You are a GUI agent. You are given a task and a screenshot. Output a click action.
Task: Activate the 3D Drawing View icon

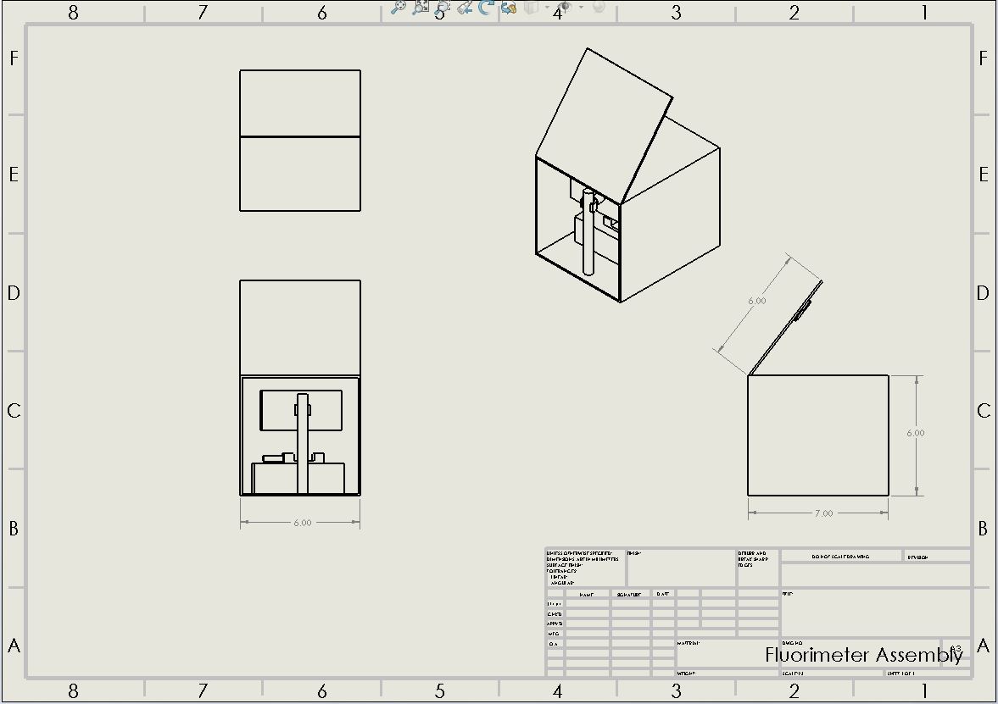coord(509,8)
